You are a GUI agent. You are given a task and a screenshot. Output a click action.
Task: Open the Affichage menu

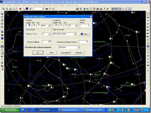[x=17, y=5]
